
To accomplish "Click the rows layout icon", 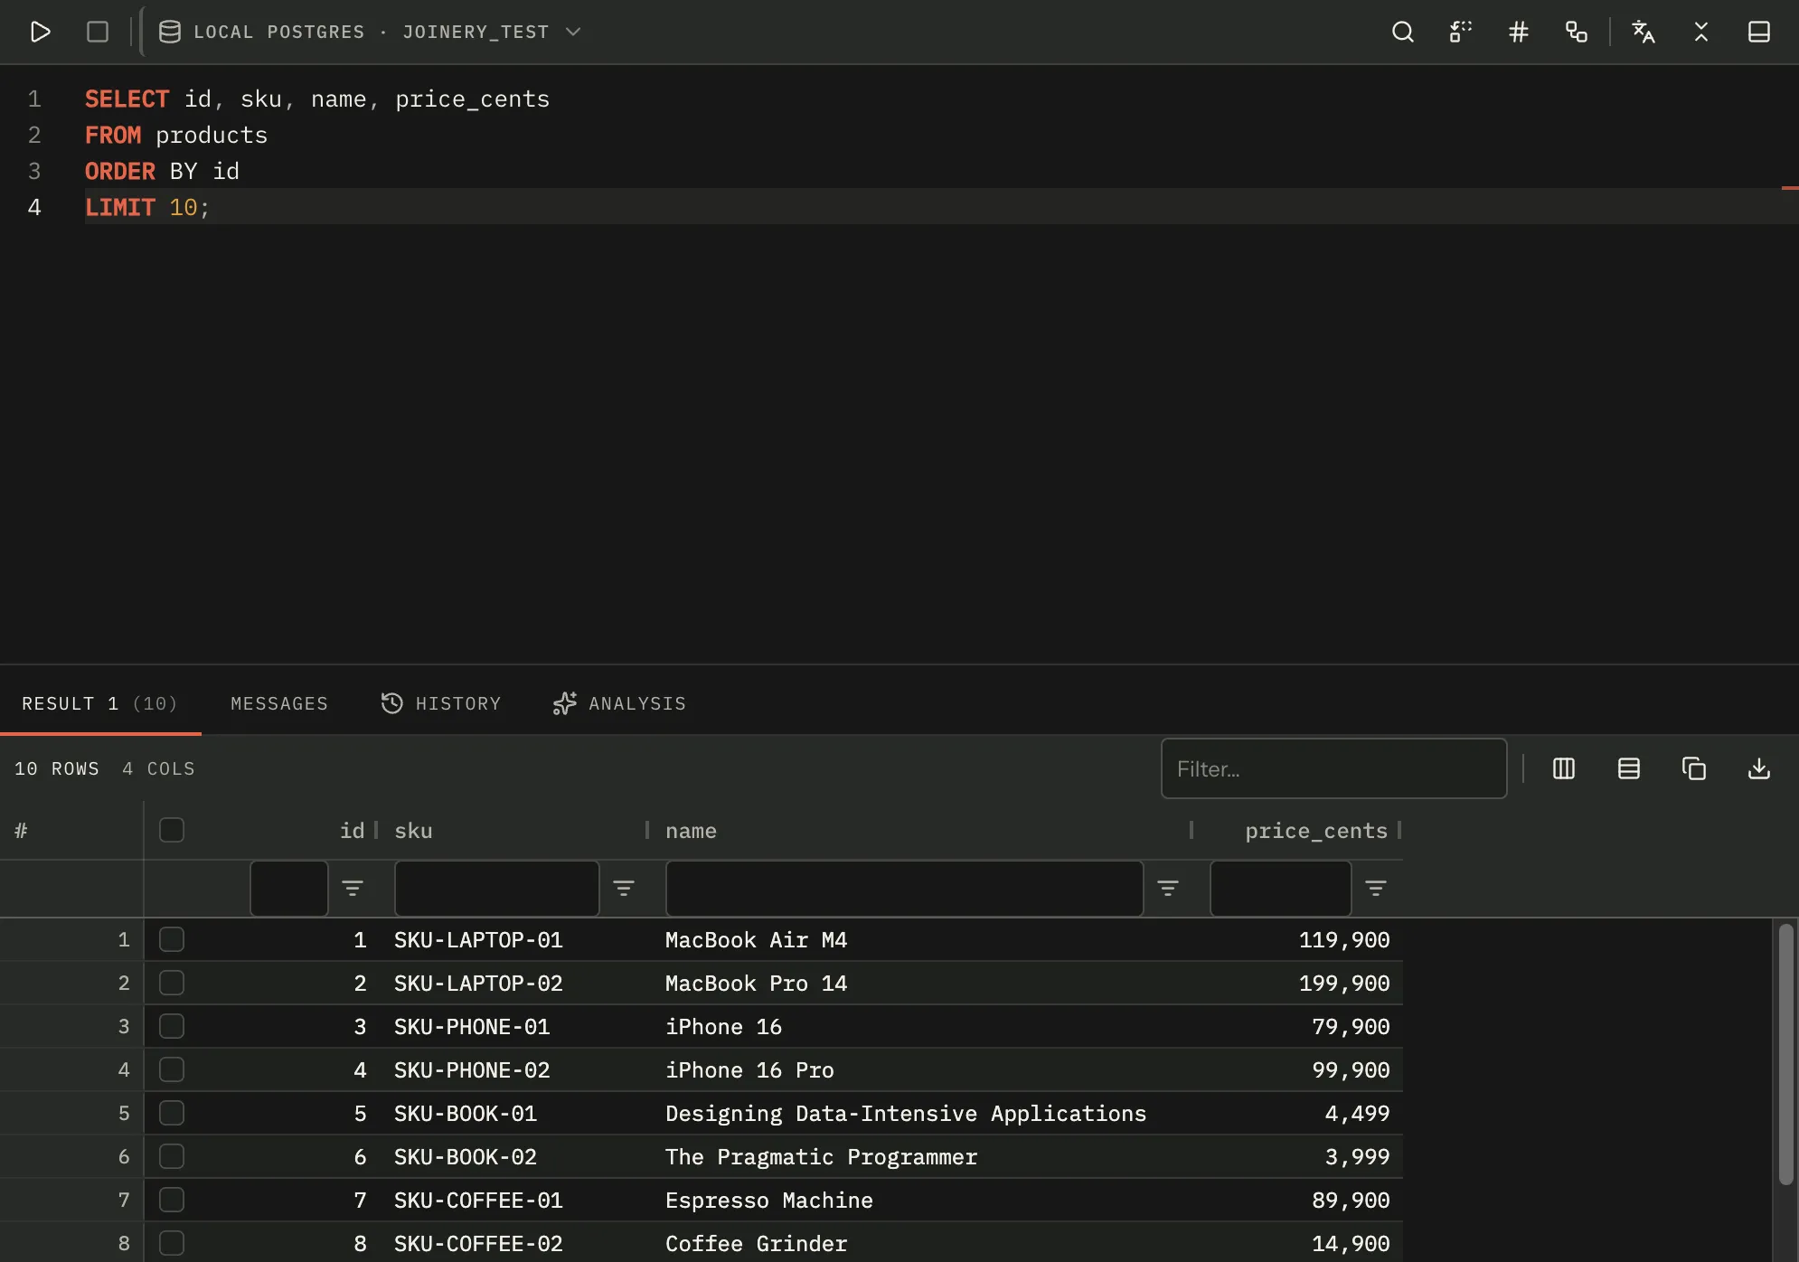I will pyautogui.click(x=1628, y=768).
